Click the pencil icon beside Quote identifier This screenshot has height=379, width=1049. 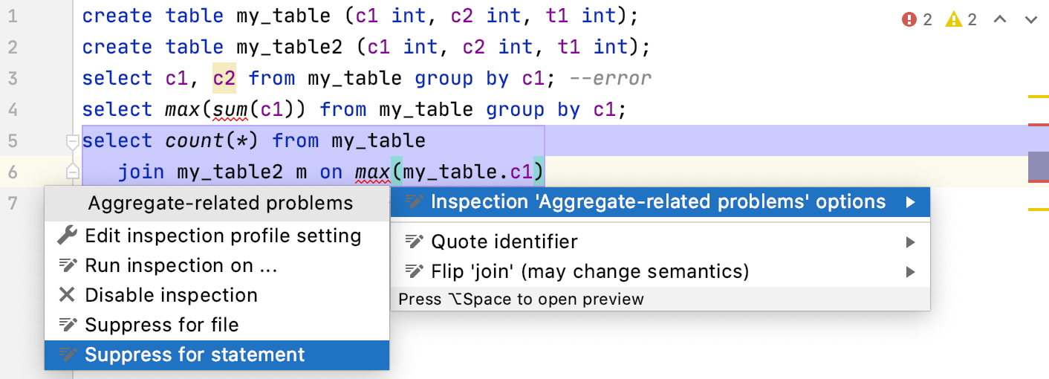click(414, 242)
